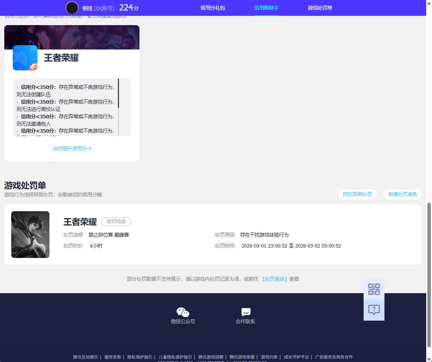Open the user avatar in the header
Image resolution: width=432 pixels, height=362 pixels.
[x=72, y=8]
